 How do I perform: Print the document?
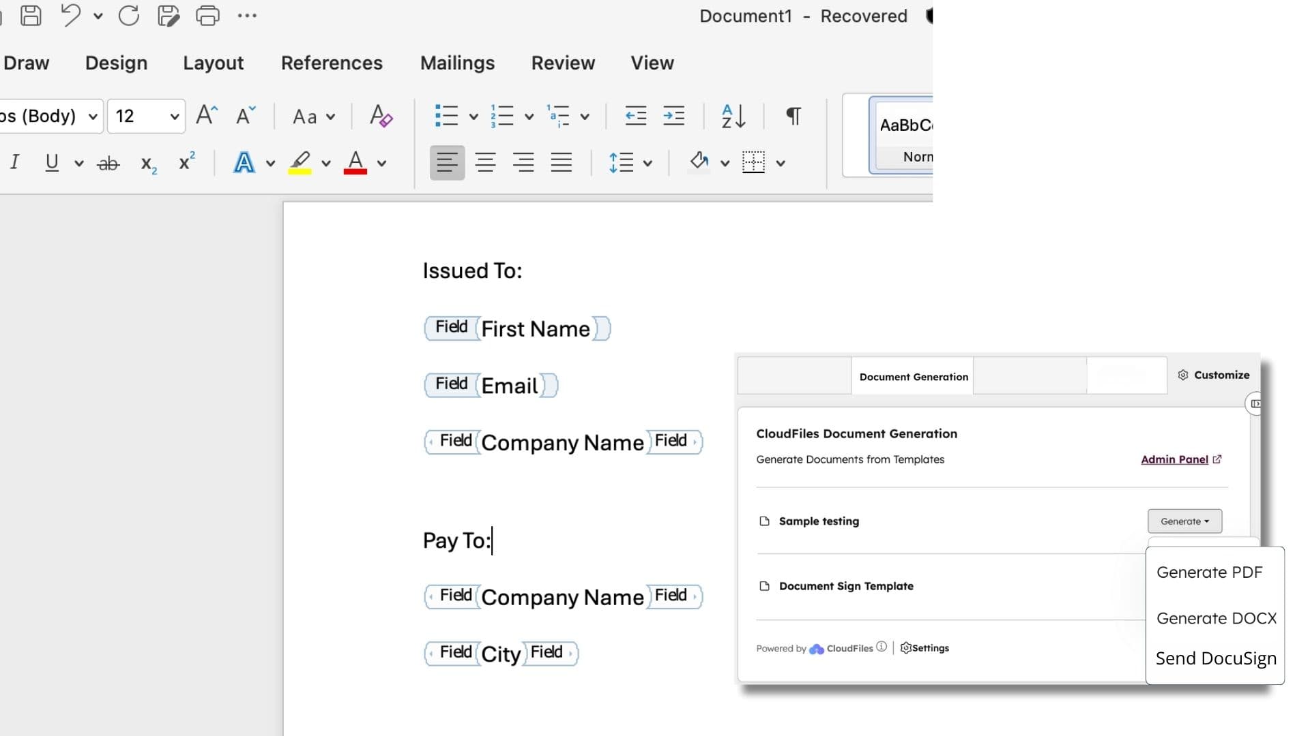[207, 15]
